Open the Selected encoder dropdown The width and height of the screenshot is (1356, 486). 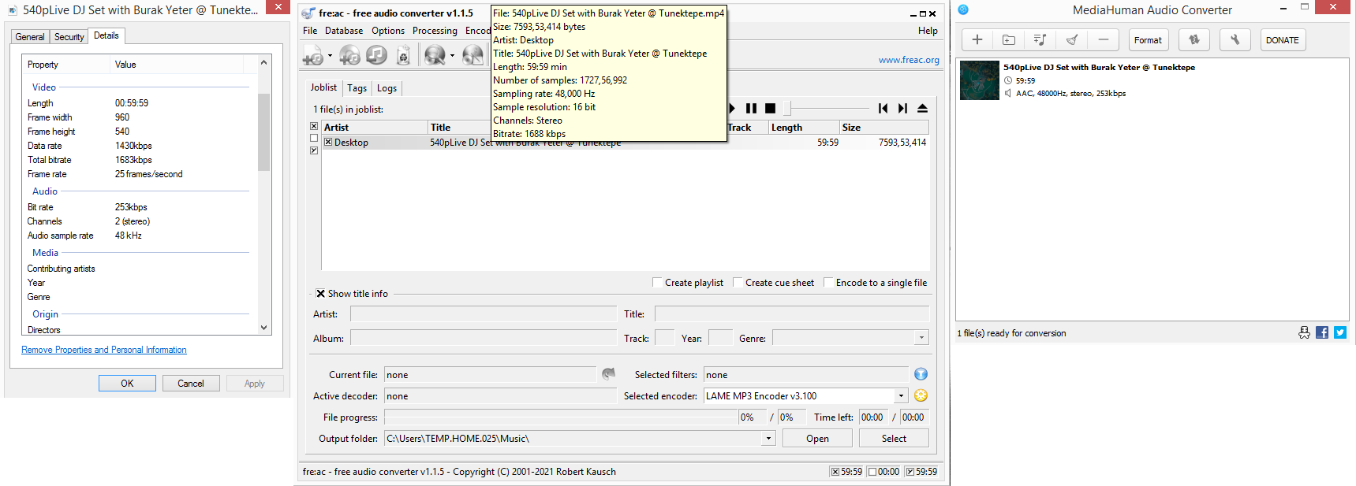(901, 395)
